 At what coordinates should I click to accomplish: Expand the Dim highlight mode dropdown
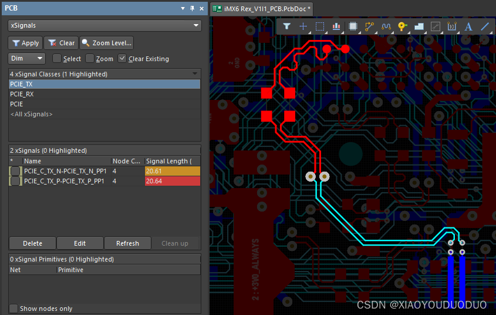(x=27, y=59)
